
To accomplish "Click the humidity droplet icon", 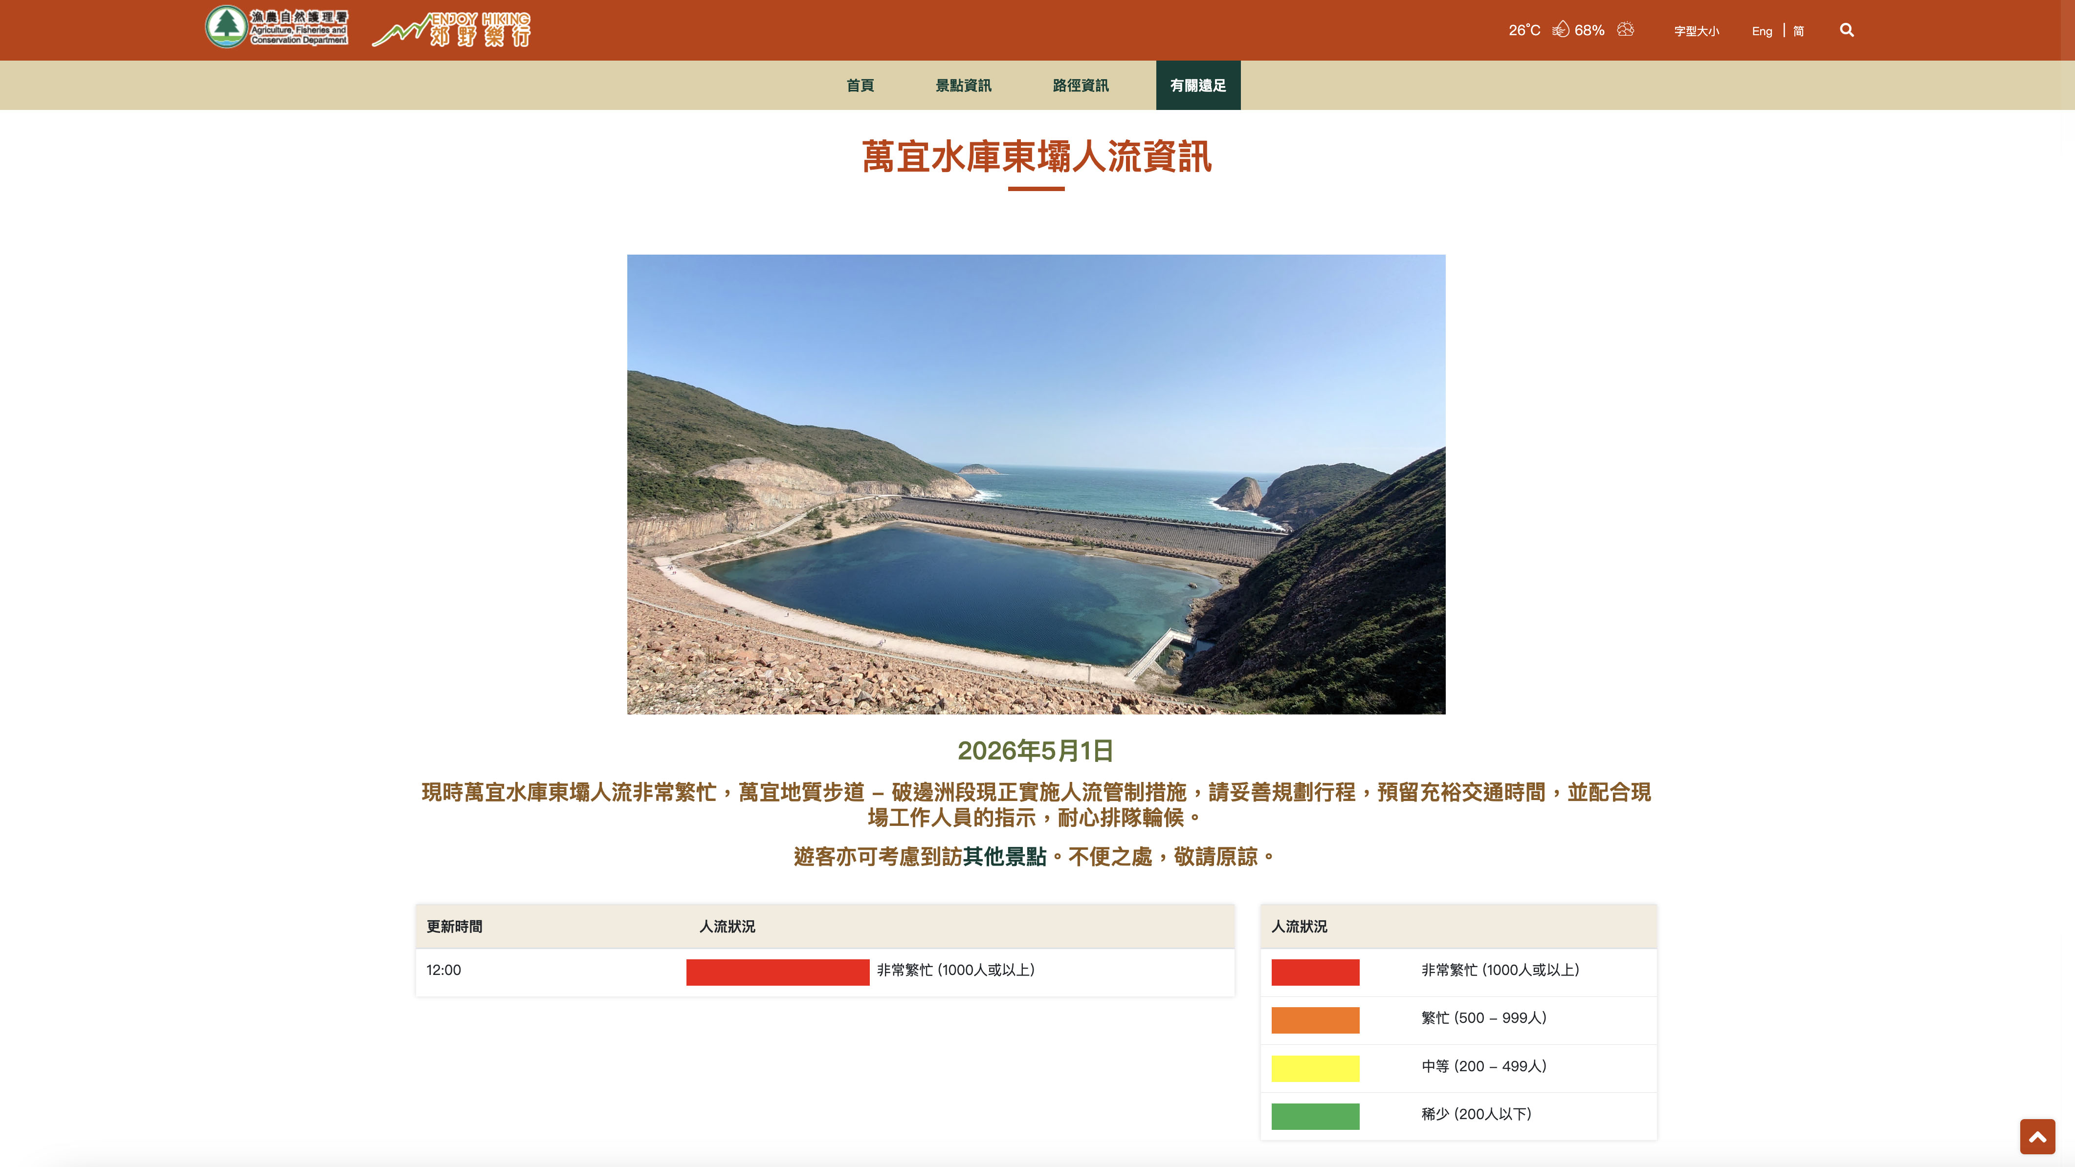I will [1560, 30].
